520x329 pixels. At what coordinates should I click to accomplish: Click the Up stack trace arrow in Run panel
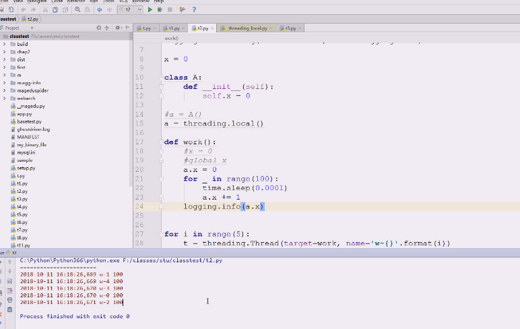9,262
